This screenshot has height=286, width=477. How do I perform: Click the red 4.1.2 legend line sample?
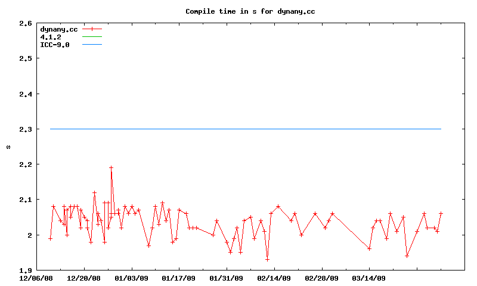92,37
